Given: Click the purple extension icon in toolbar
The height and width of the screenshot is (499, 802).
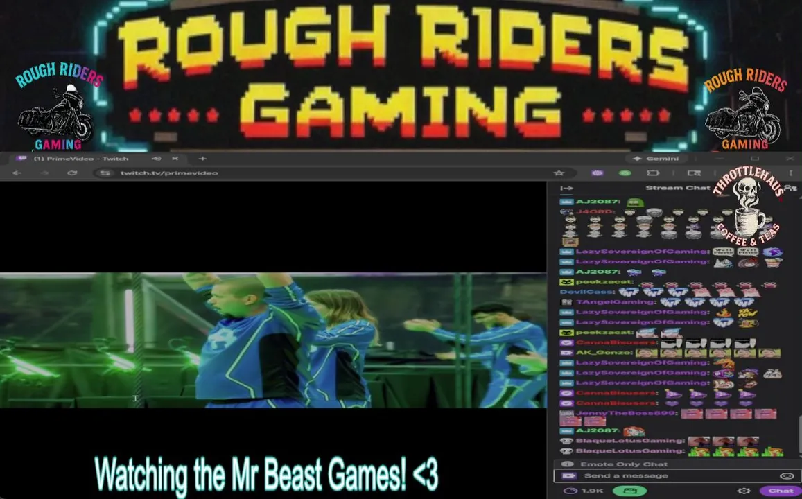Looking at the screenshot, I should pos(598,173).
